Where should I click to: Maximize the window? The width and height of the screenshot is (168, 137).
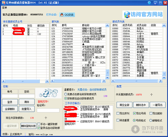(x=160, y=3)
